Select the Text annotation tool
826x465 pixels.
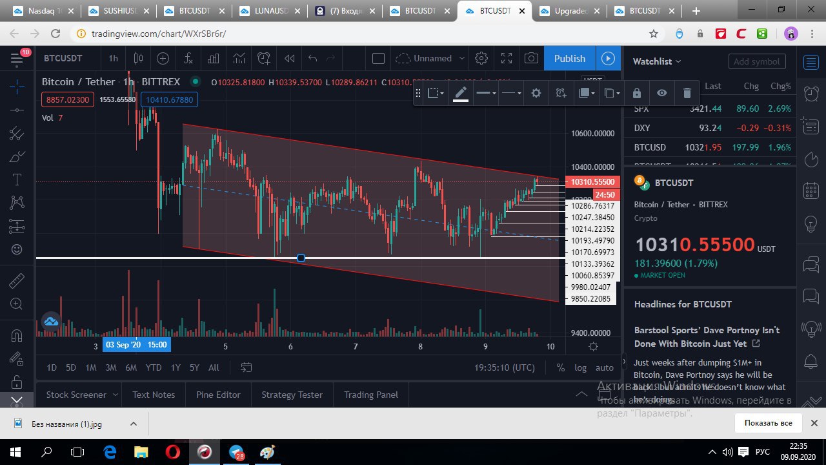coord(17,180)
